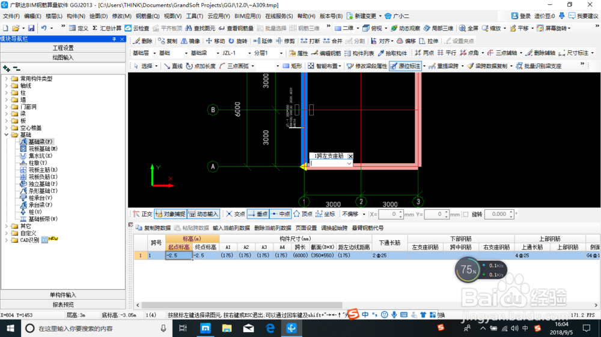Click the 工程设置 panel button
The width and height of the screenshot is (601, 337).
click(x=63, y=48)
